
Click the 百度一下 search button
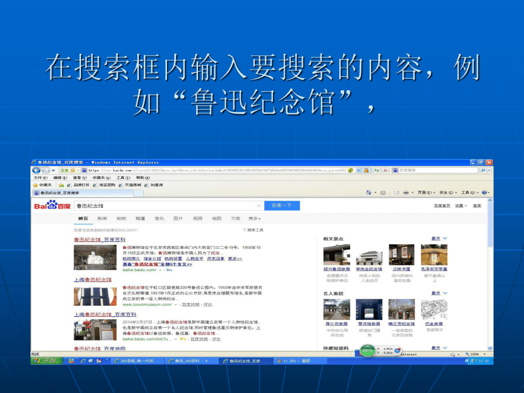click(x=281, y=205)
